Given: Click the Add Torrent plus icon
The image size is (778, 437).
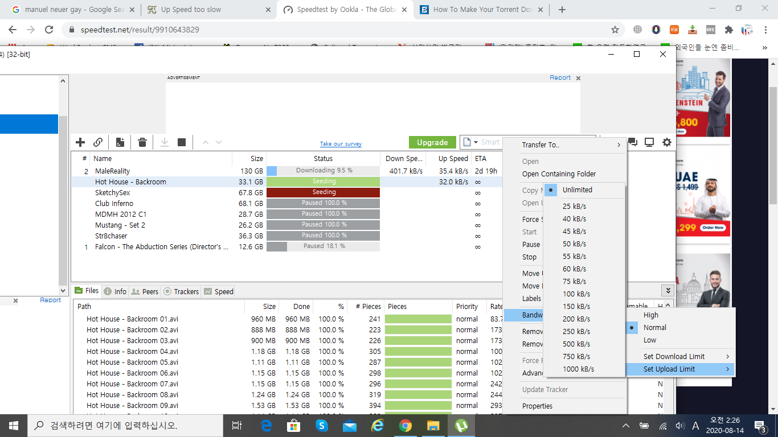Looking at the screenshot, I should tap(80, 142).
